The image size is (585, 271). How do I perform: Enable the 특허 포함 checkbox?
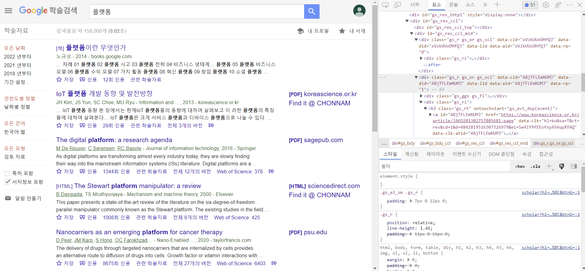coord(8,174)
